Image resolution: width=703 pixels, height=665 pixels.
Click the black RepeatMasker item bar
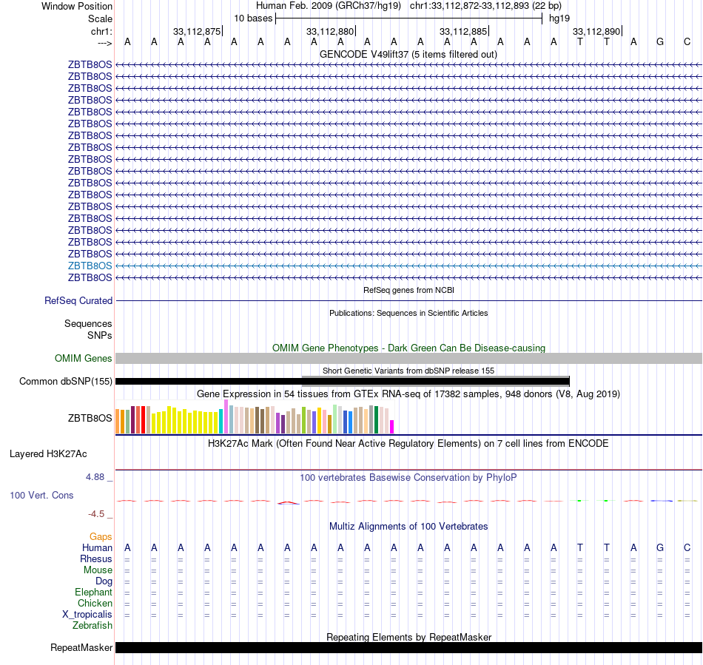408,647
